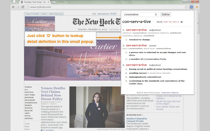The height and width of the screenshot is (131, 210).
Task: Open 'Gray Matter: Music and Success' link
Action: pos(168,108)
